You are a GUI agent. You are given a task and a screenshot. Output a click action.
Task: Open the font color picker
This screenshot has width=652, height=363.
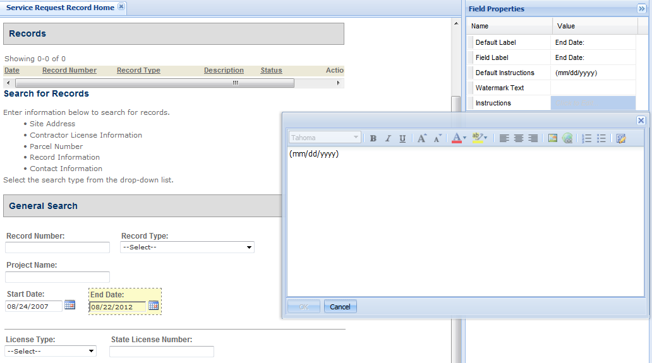coord(459,138)
